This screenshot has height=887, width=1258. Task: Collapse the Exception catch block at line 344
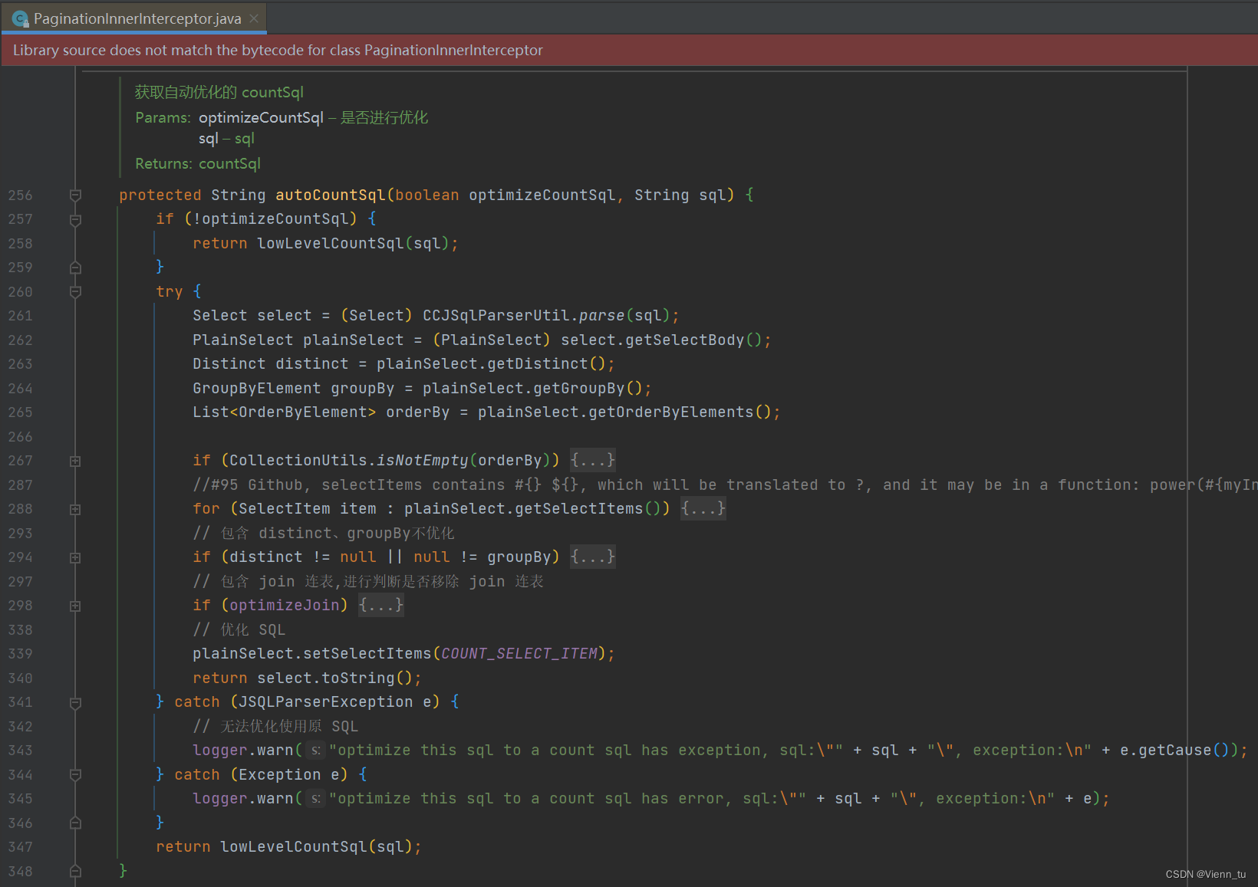pyautogui.click(x=75, y=775)
